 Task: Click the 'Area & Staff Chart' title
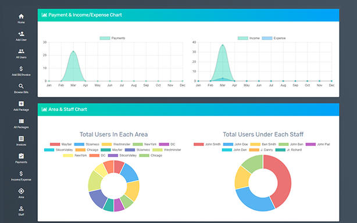[67, 109]
